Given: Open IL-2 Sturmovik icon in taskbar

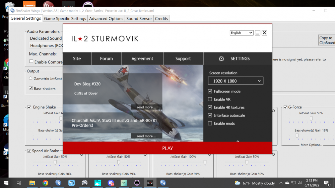Looking at the screenshot, I should [x=150, y=183].
